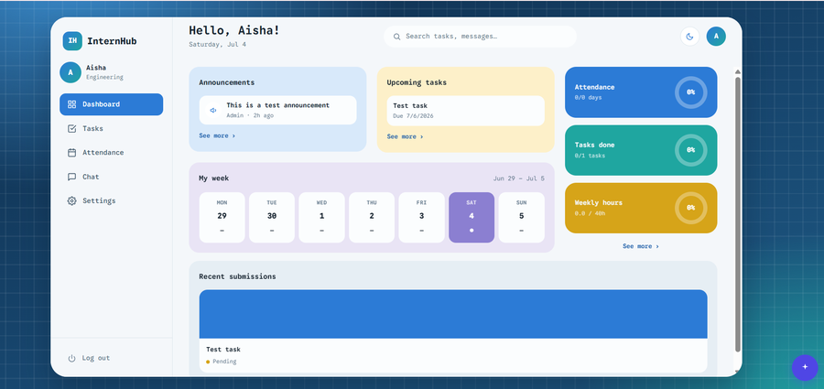Select FRI 3 in My week
Viewport: 824px width, 389px height.
coord(421,218)
